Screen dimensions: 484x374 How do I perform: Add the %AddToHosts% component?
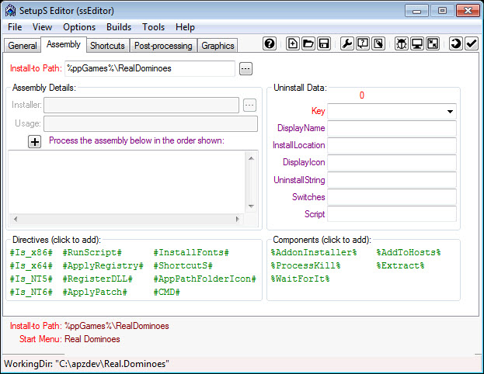pos(409,252)
